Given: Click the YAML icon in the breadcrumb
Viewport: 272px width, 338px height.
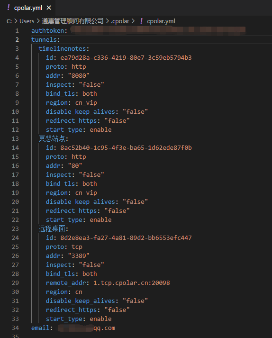Looking at the screenshot, I should click(141, 21).
